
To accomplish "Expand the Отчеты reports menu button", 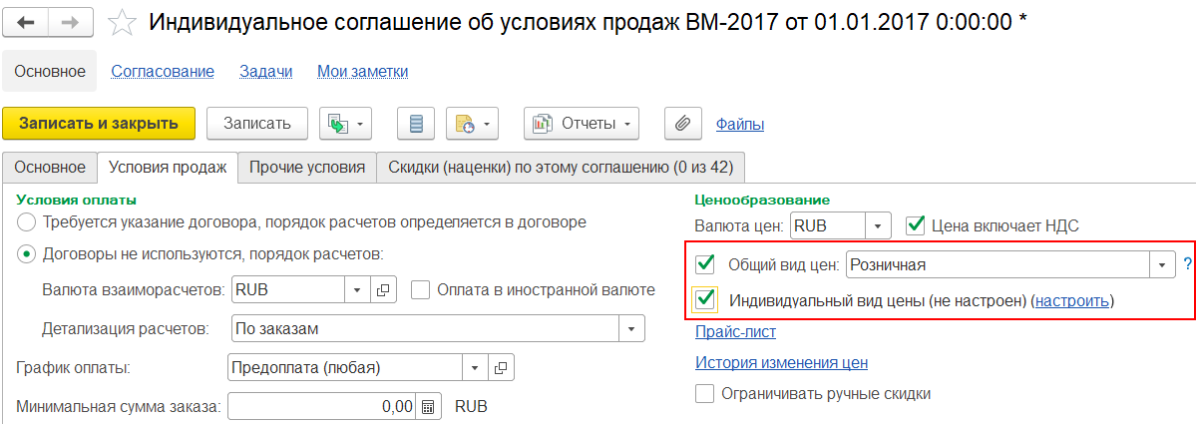I will tap(583, 124).
